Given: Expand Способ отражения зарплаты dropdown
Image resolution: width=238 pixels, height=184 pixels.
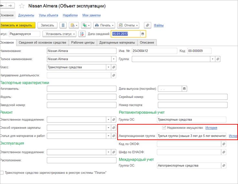Looking at the screenshot, I should click(109, 128).
